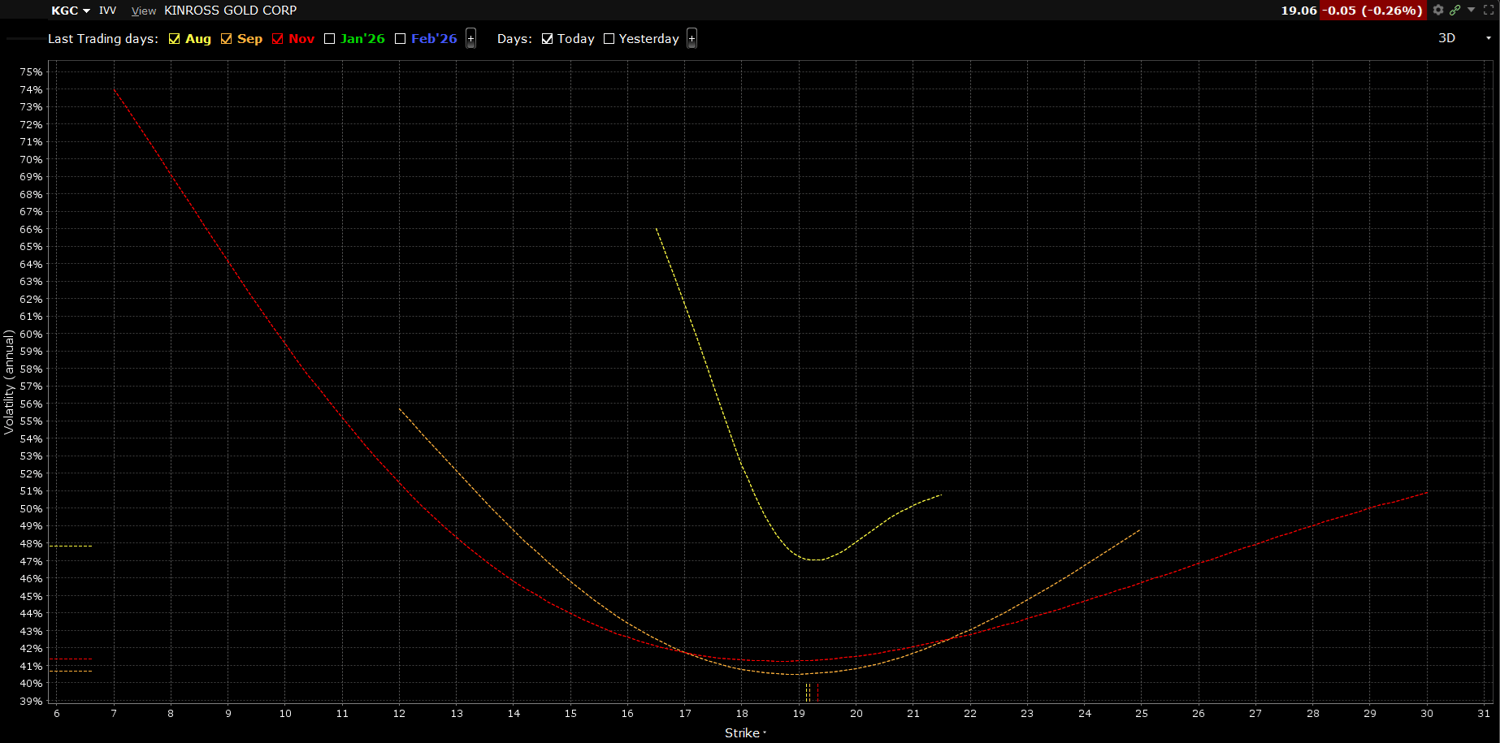Click the Last Trading days label
Screen dimensions: 1500x743
(103, 39)
